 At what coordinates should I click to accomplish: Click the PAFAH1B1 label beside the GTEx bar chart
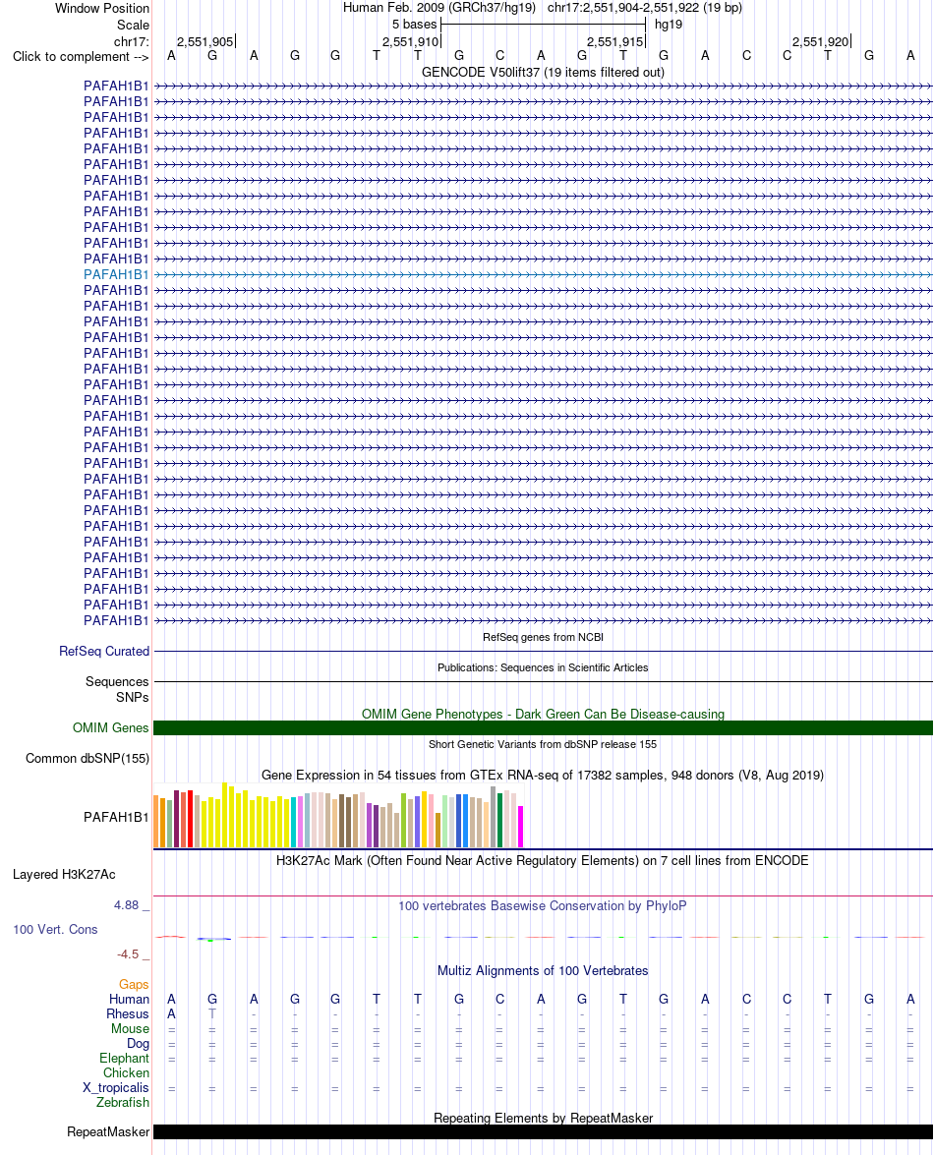pyautogui.click(x=116, y=817)
